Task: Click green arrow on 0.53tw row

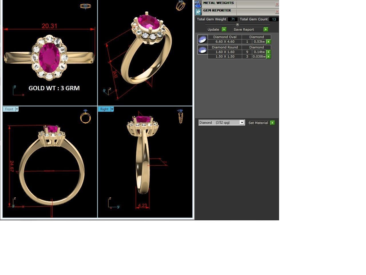Action: [x=268, y=42]
